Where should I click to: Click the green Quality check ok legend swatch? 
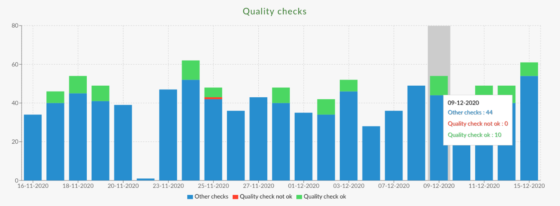click(299, 197)
